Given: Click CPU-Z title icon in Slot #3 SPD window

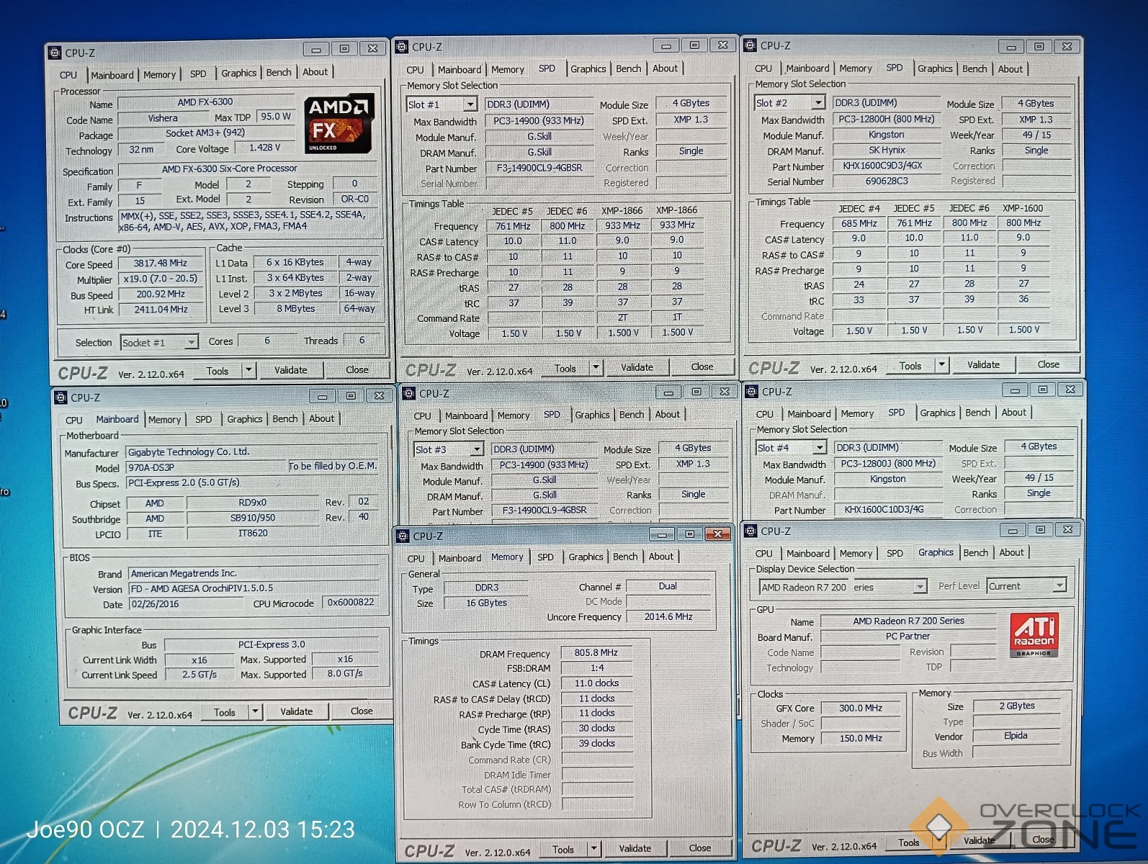Looking at the screenshot, I should [409, 393].
